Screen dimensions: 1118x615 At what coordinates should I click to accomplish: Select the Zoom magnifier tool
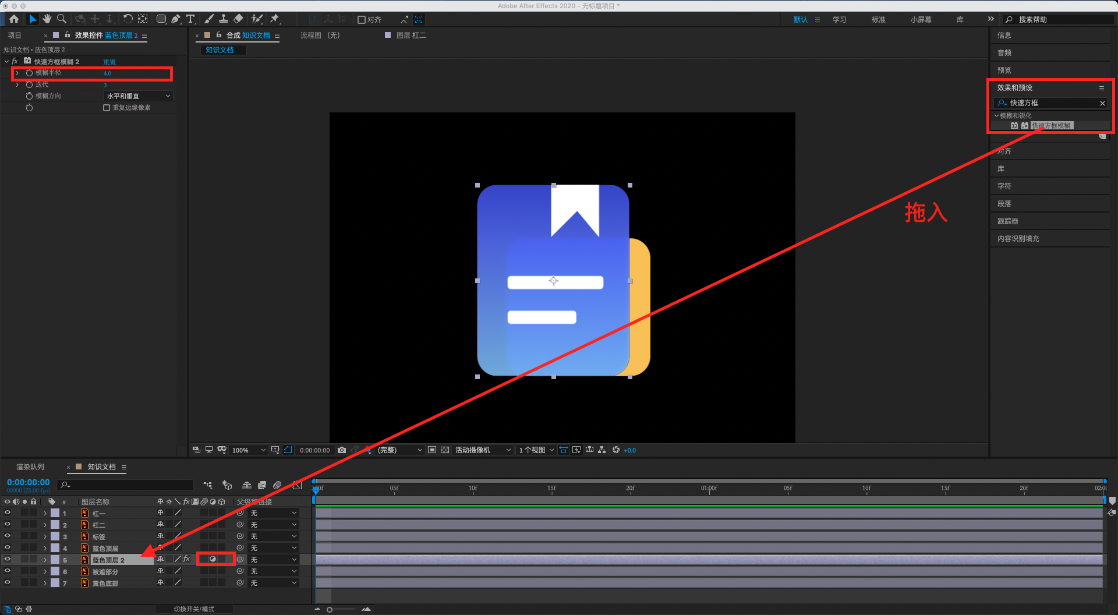click(62, 19)
